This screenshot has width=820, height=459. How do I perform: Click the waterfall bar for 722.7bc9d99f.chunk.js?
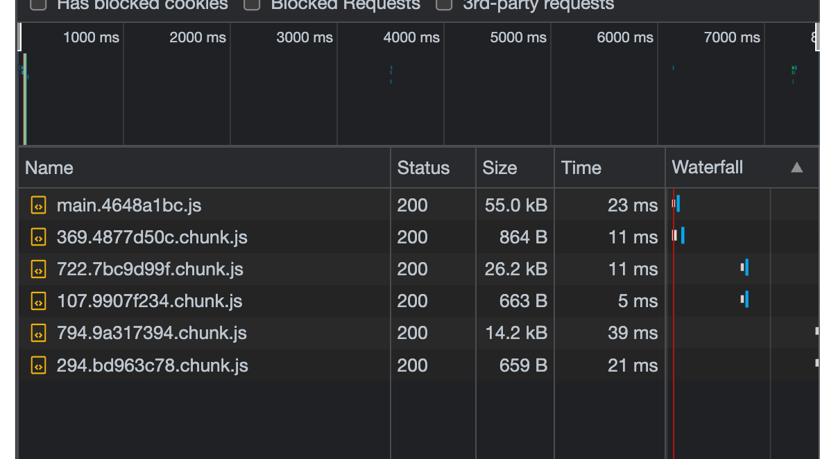pyautogui.click(x=744, y=267)
